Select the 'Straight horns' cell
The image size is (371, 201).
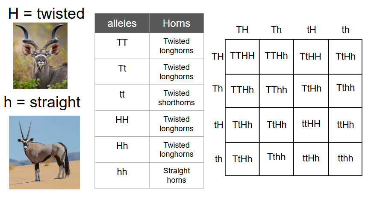coord(177,175)
